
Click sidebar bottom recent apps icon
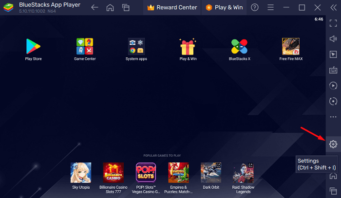pos(333,191)
